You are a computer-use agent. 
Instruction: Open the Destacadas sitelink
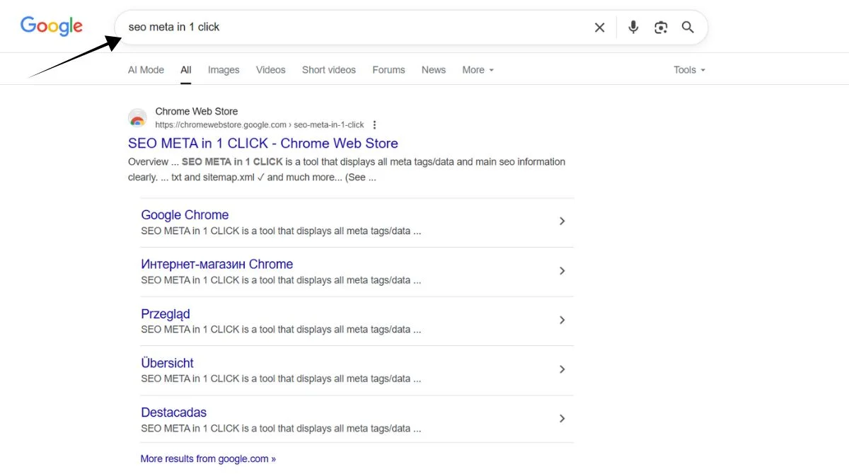pos(174,412)
